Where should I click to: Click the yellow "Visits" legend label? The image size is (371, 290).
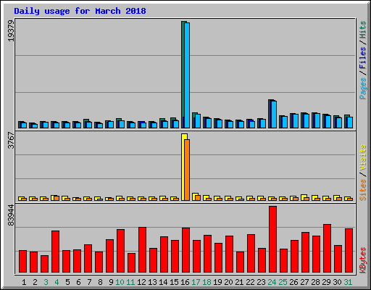[x=362, y=157]
